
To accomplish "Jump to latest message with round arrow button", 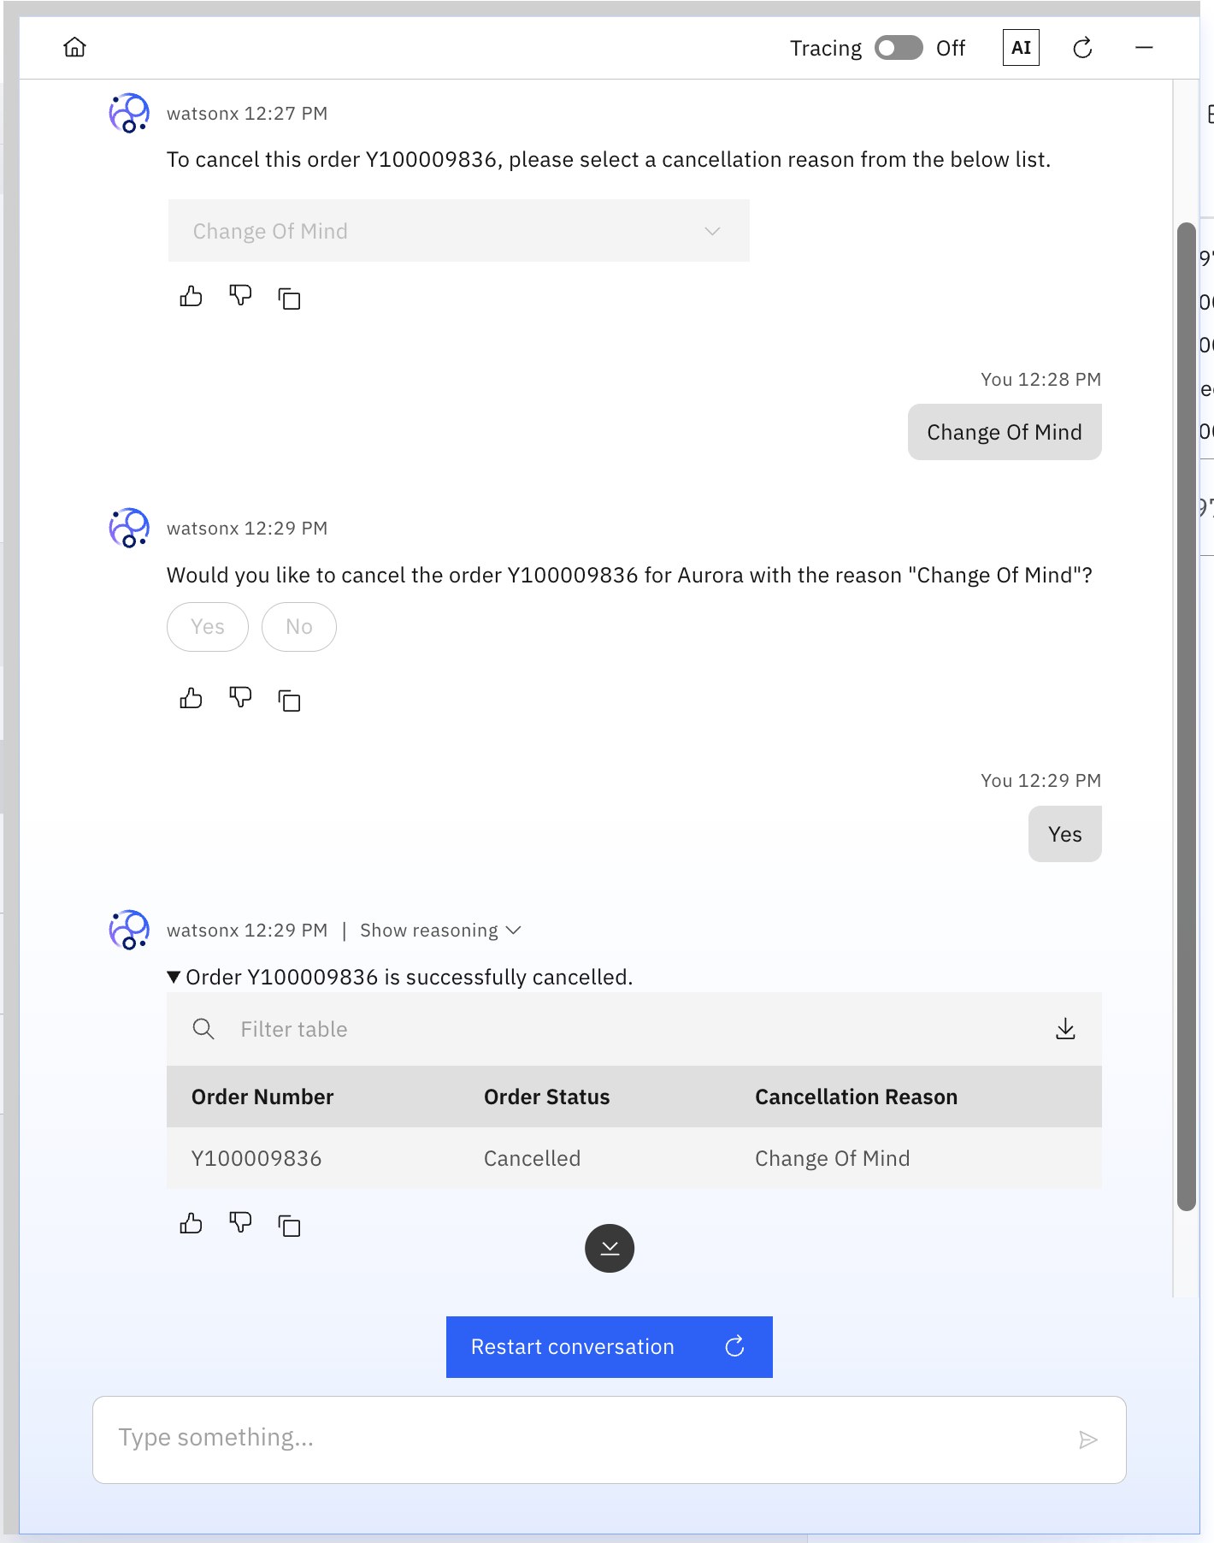I will coord(610,1249).
